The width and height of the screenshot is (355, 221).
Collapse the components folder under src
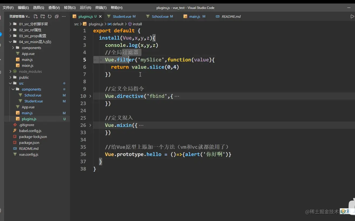pyautogui.click(x=31, y=89)
